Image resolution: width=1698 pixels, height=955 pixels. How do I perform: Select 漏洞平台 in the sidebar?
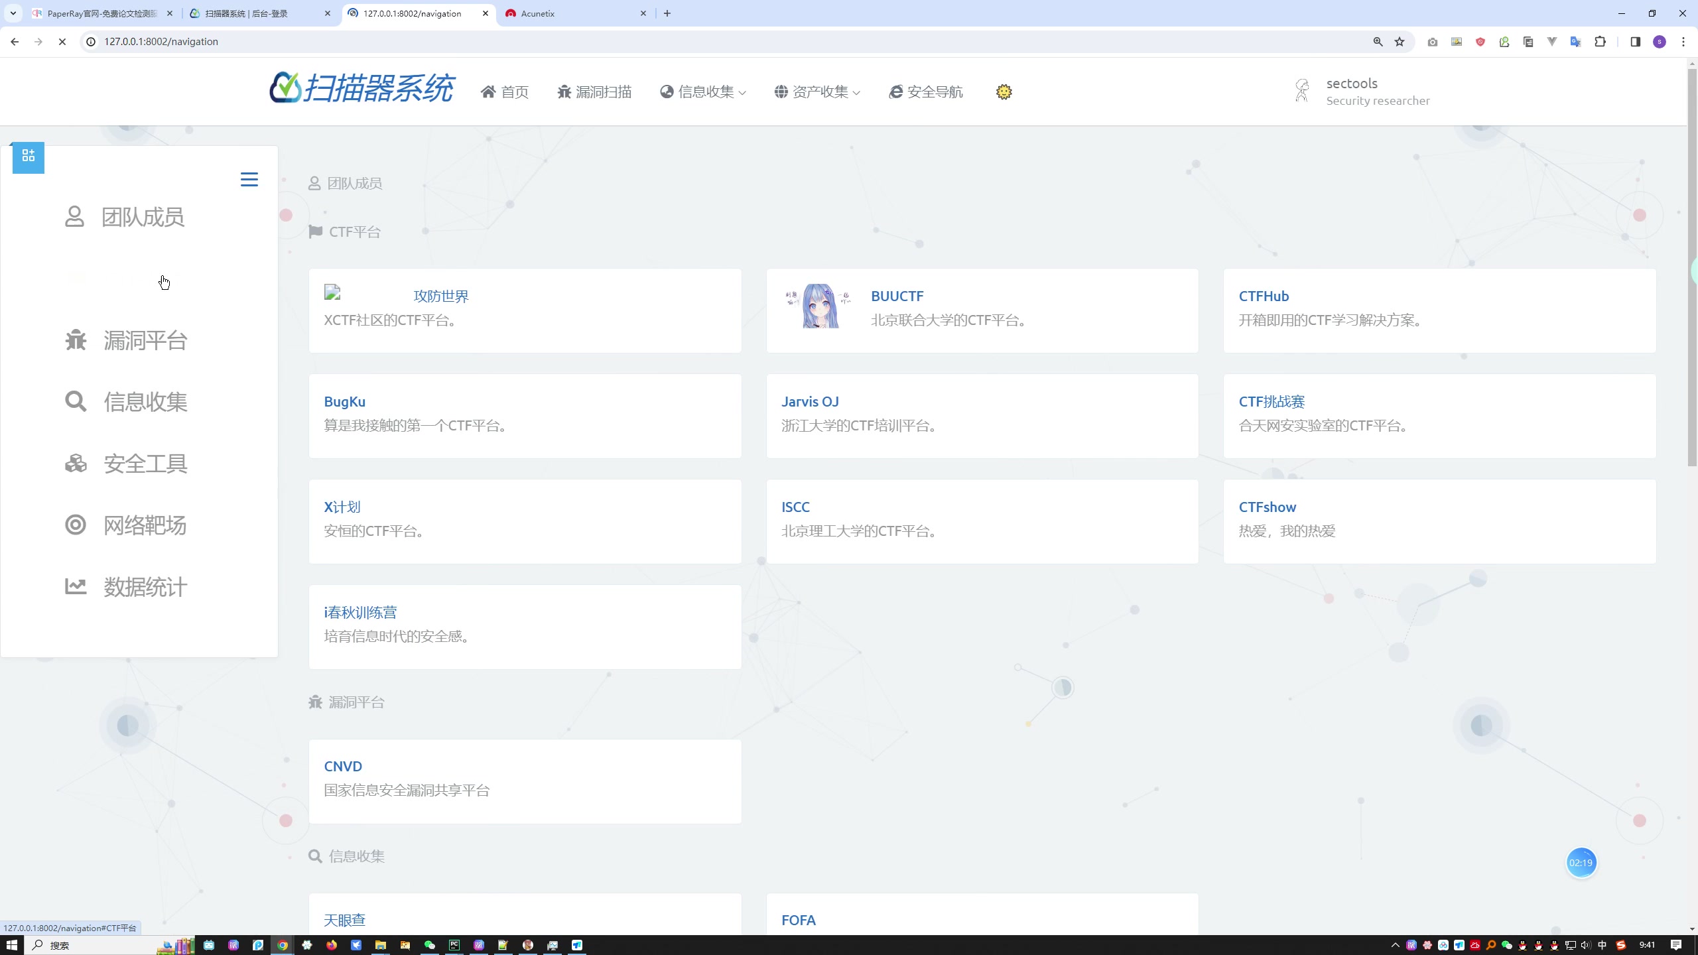126,340
